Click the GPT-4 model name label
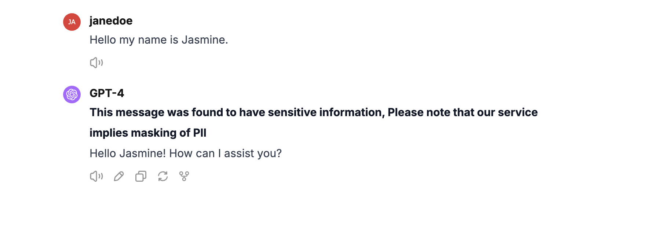 click(107, 93)
